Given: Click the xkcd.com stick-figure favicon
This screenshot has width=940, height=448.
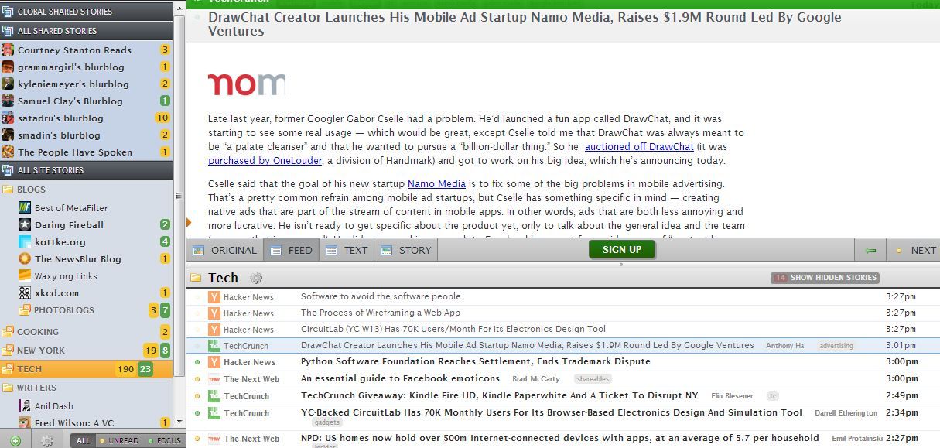Looking at the screenshot, I should pyautogui.click(x=25, y=292).
